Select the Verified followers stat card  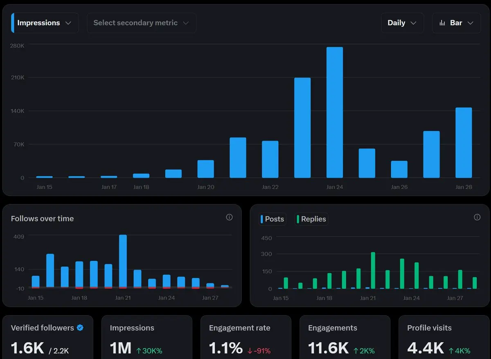point(48,337)
